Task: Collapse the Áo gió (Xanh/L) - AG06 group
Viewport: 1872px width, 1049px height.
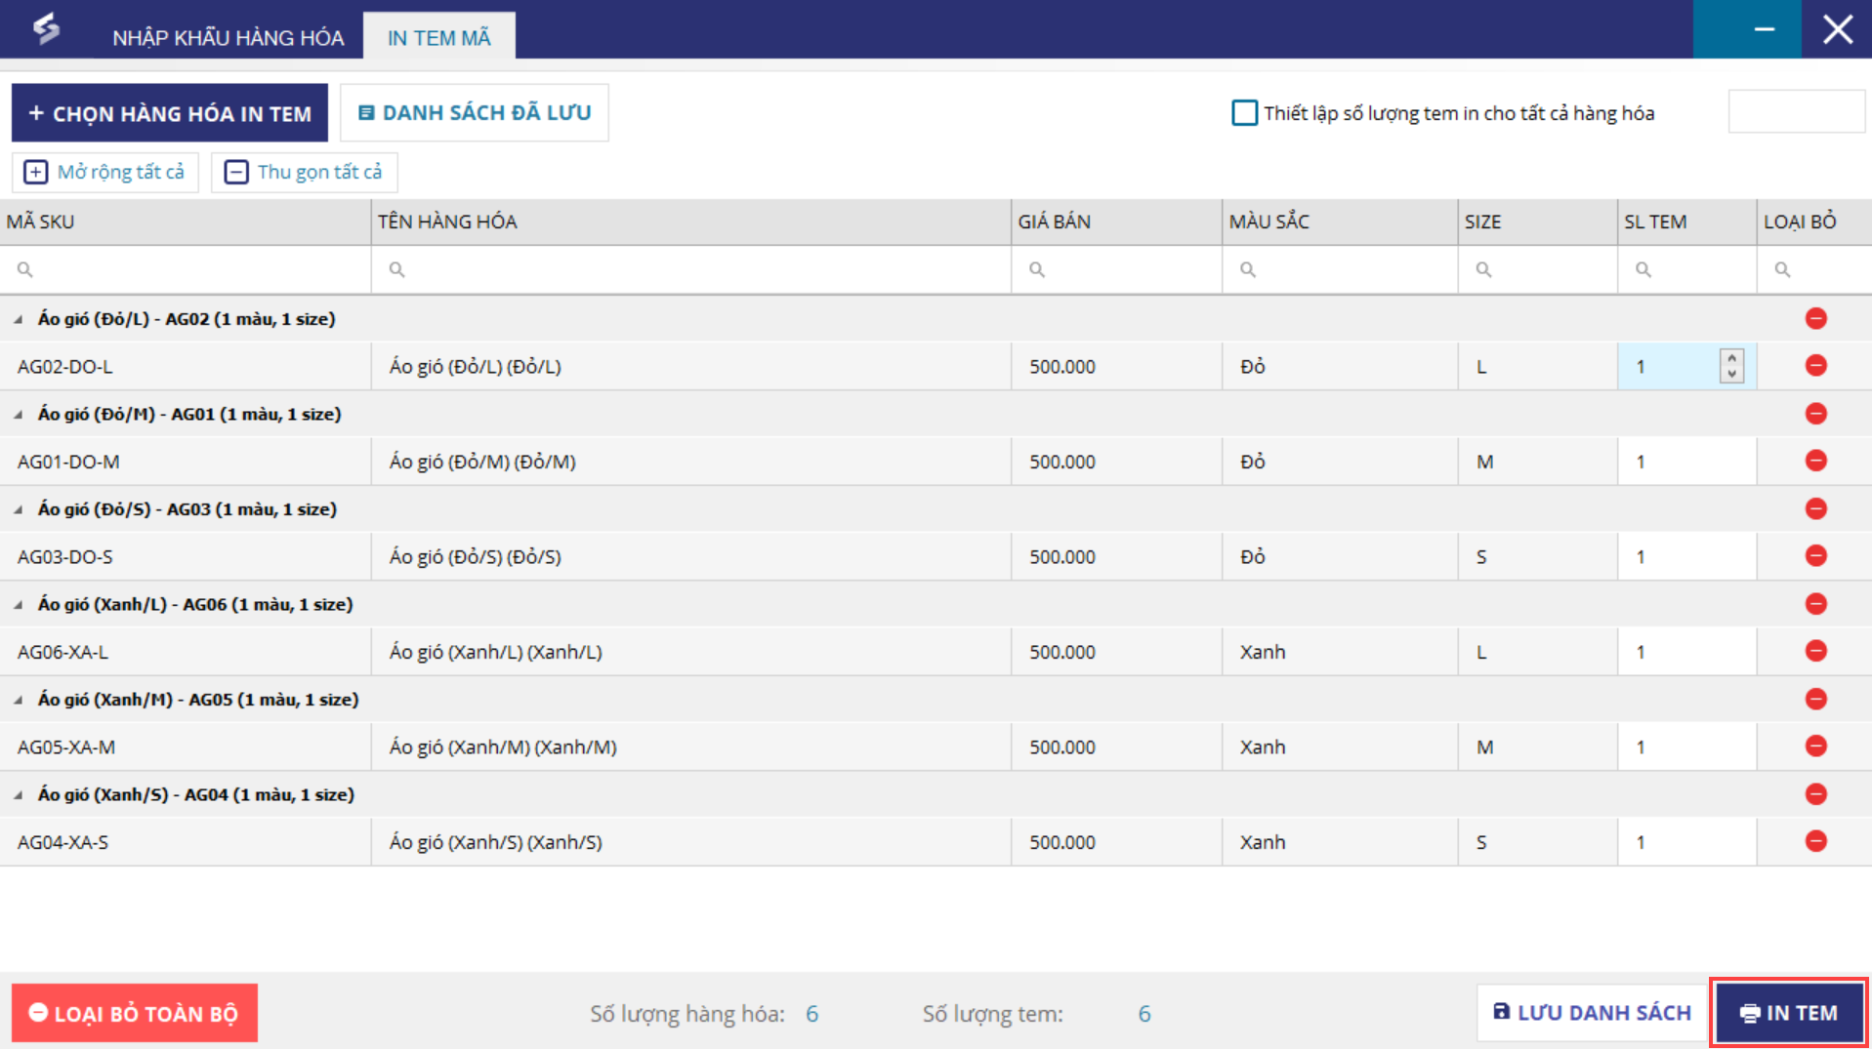Action: point(19,605)
